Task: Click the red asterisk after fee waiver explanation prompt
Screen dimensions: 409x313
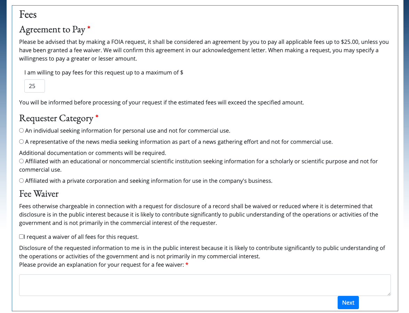Action: 187,265
